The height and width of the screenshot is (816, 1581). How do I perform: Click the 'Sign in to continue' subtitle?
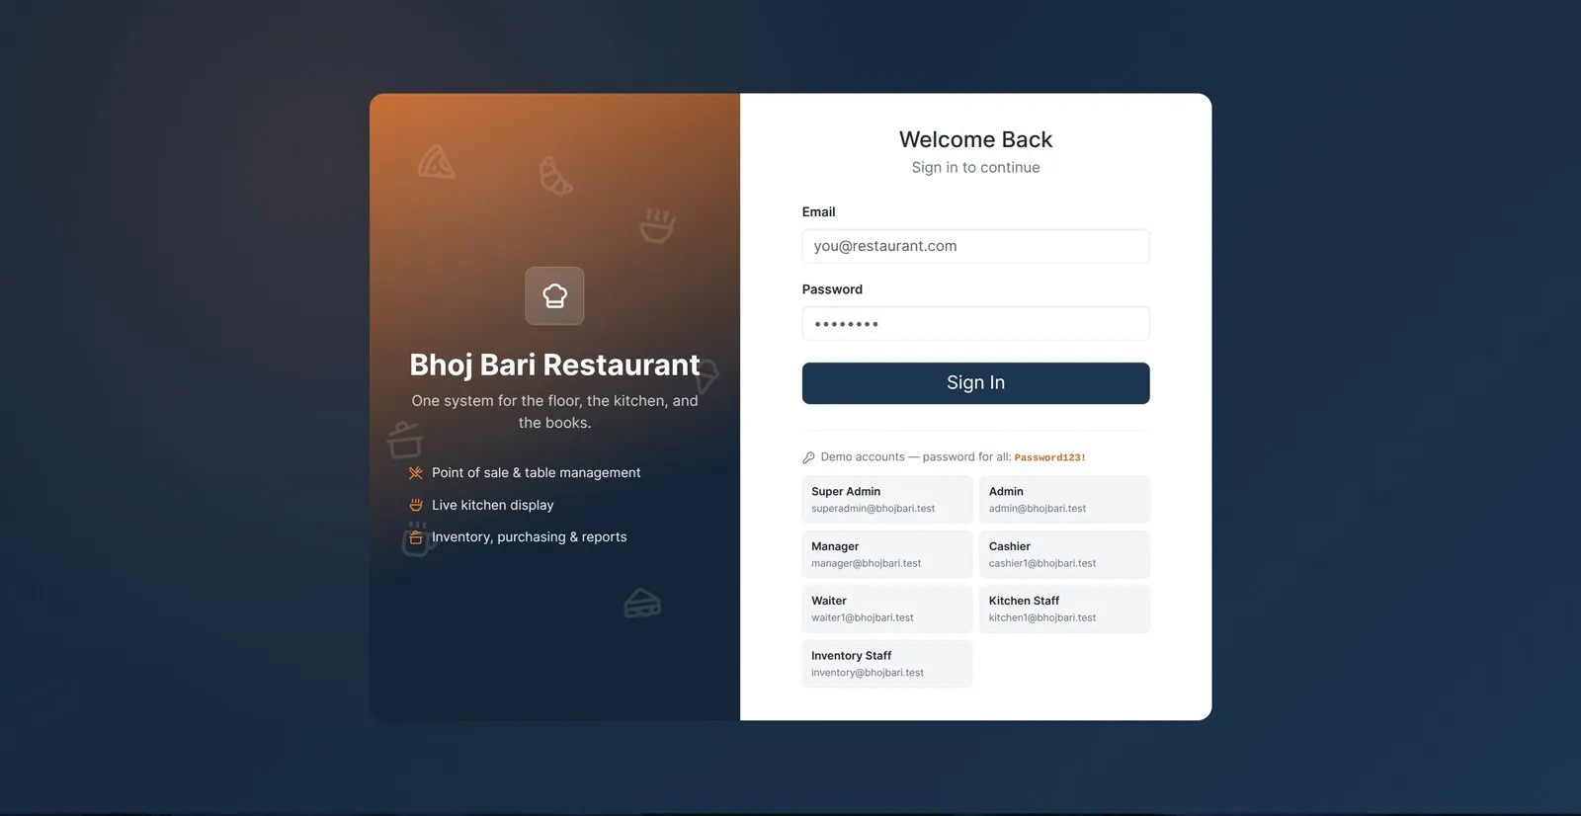pos(975,168)
